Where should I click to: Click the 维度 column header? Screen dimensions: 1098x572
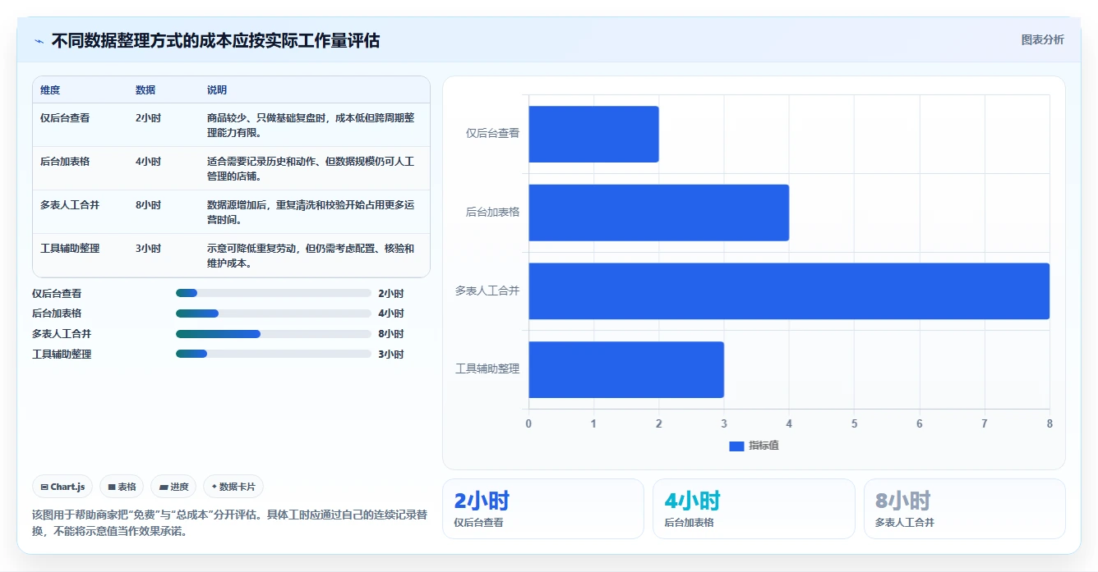coord(50,90)
